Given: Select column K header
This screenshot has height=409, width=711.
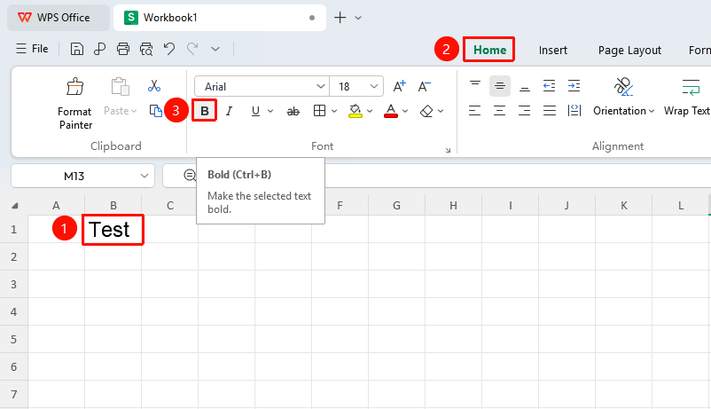Looking at the screenshot, I should click(623, 206).
